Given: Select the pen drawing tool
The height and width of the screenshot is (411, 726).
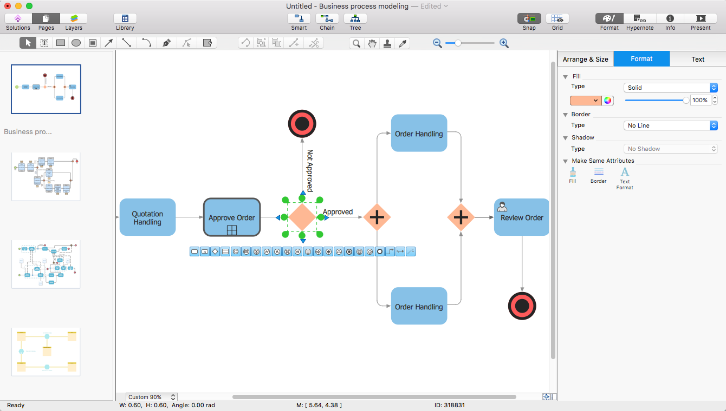Looking at the screenshot, I should (x=166, y=43).
